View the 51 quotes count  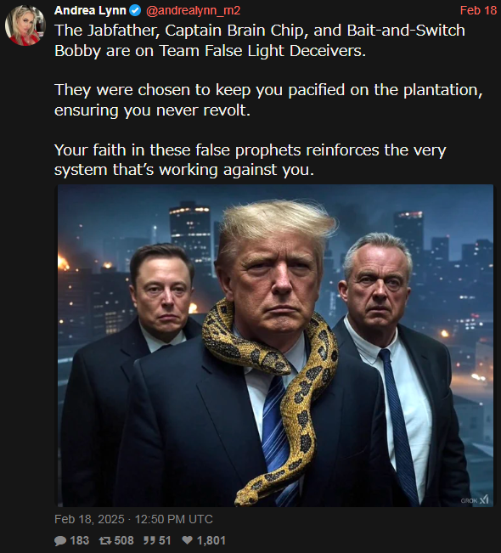165,540
